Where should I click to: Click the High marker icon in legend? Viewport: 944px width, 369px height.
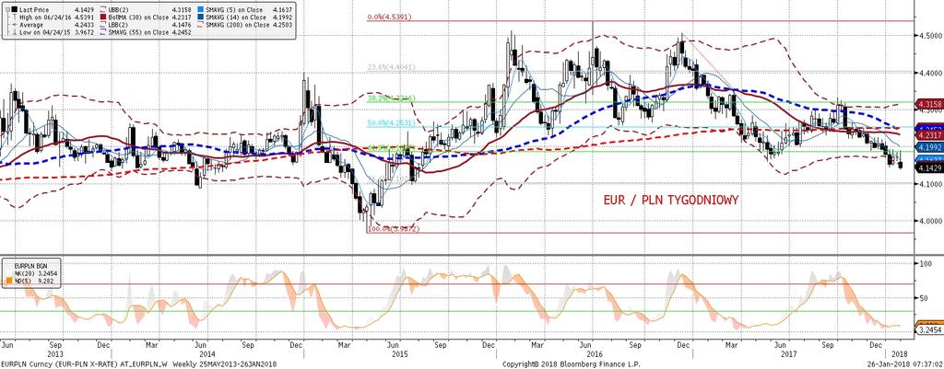point(15,17)
